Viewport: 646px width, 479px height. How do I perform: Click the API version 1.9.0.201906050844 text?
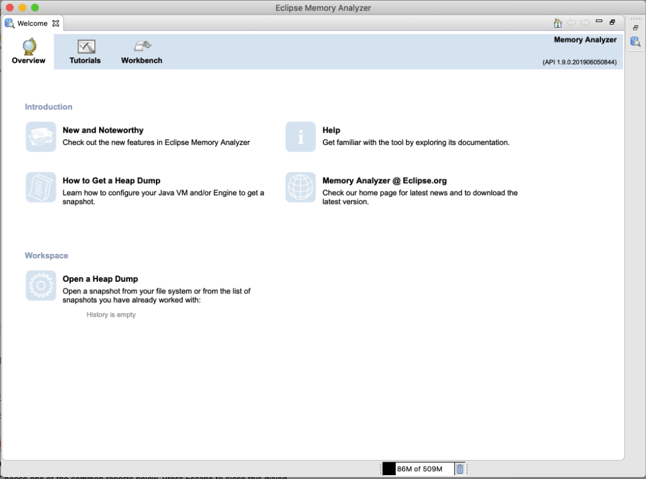579,63
